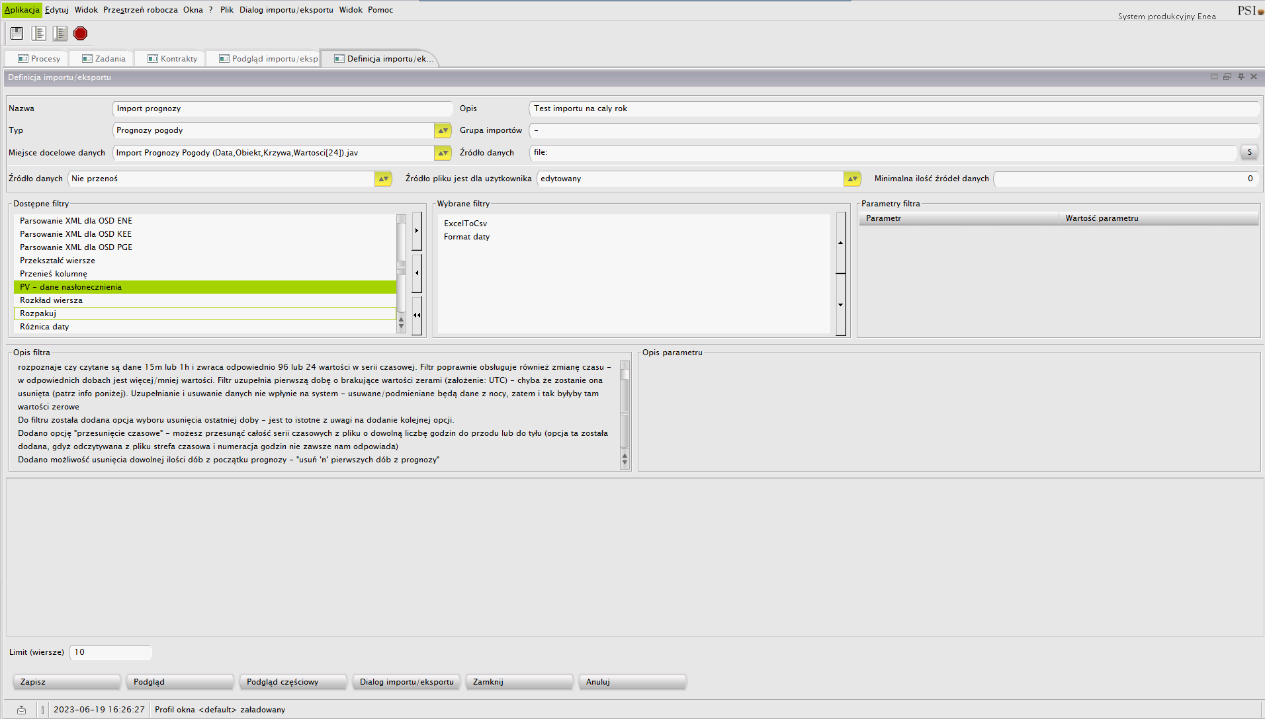
Task: Select 'Parsowanie XML dla OSD KEE' filter
Action: tap(205, 234)
